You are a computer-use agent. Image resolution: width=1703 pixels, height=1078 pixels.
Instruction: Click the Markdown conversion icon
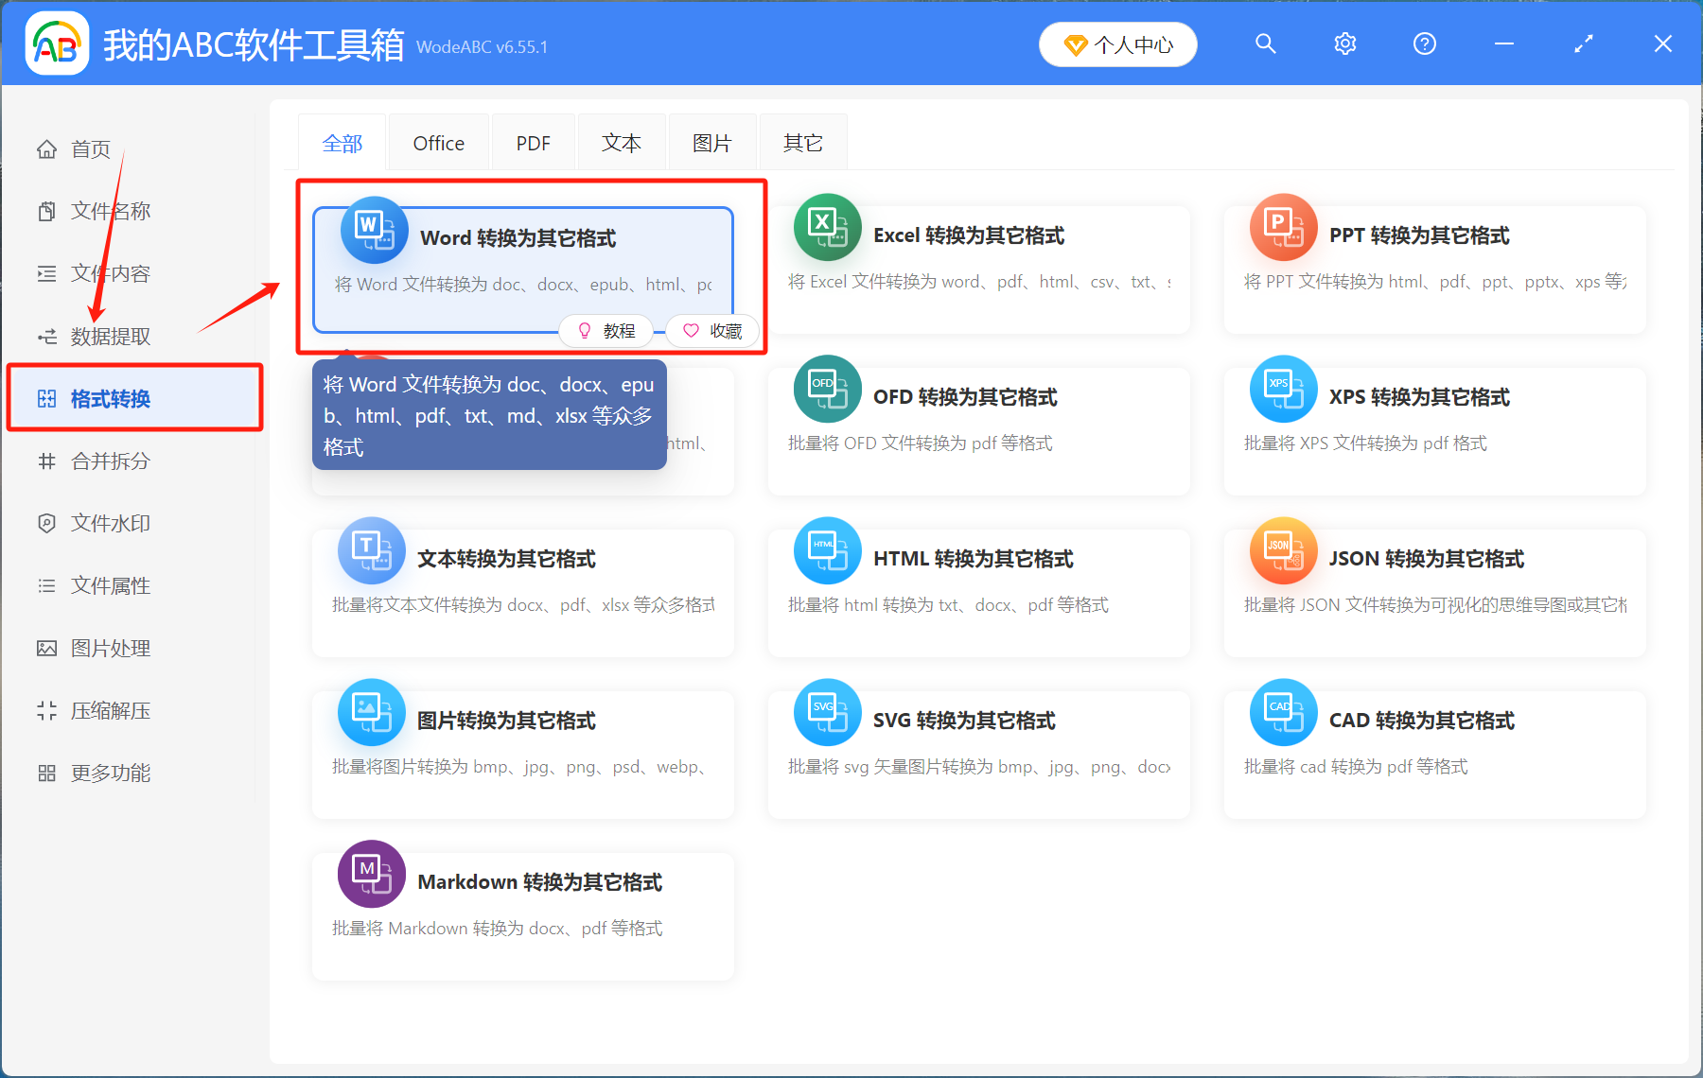tap(371, 875)
